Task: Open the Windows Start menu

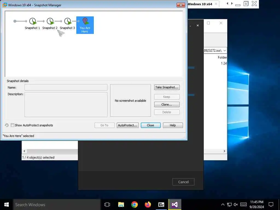Action: click(x=7, y=205)
